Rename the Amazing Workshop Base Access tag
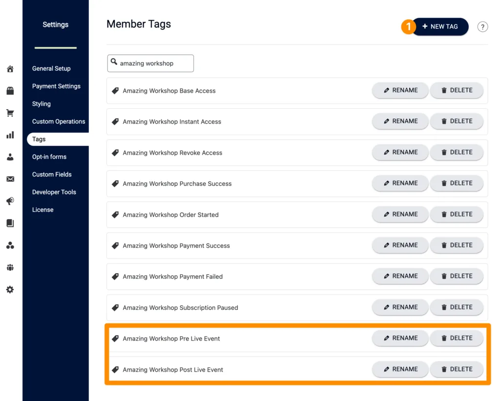This screenshot has height=401, width=500. click(400, 90)
